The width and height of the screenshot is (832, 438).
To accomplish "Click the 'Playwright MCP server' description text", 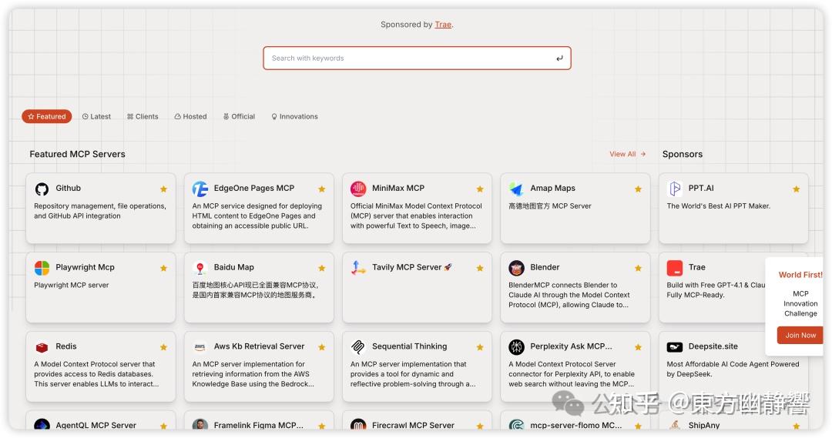I will tap(72, 286).
